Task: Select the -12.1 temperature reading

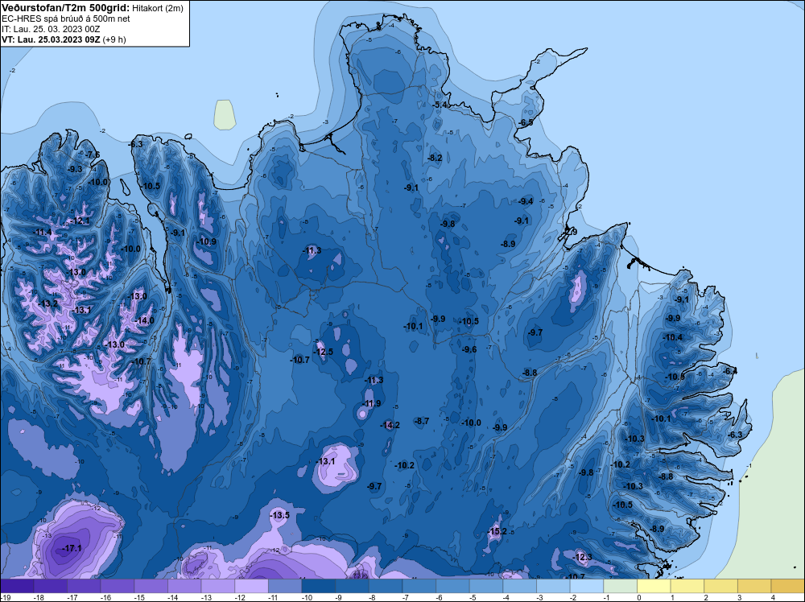Action: 80,221
